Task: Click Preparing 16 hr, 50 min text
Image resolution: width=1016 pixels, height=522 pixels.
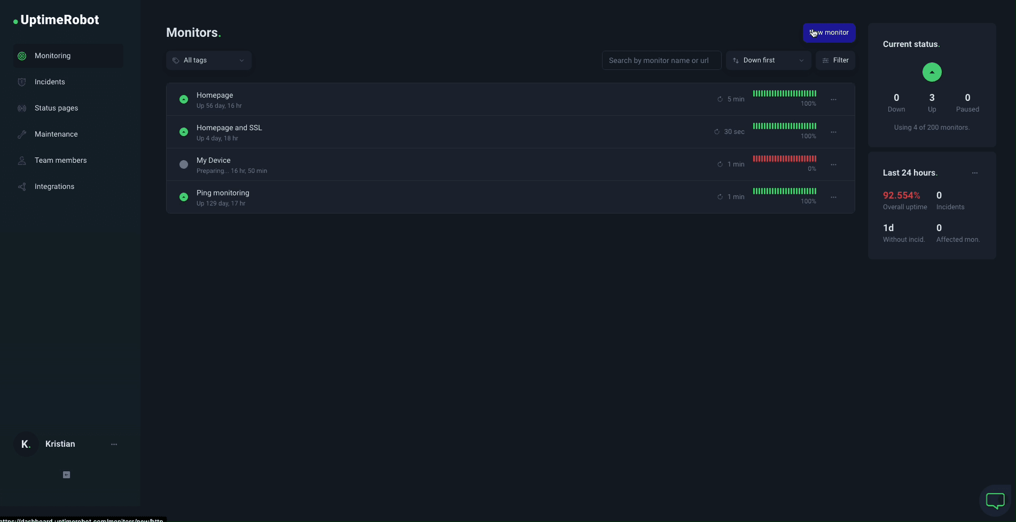Action: coord(232,171)
